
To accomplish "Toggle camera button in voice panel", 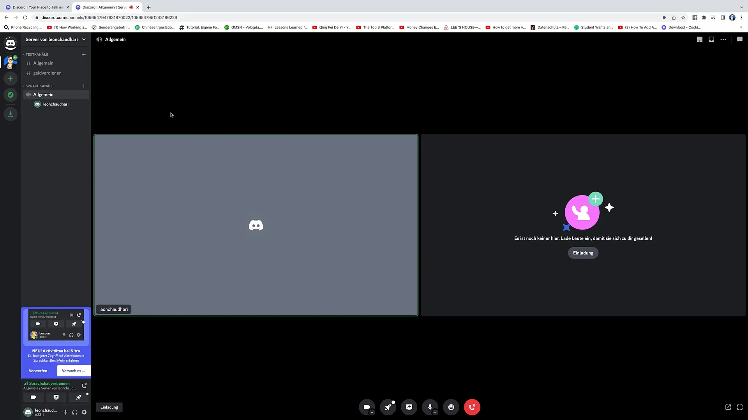I will coord(34,397).
